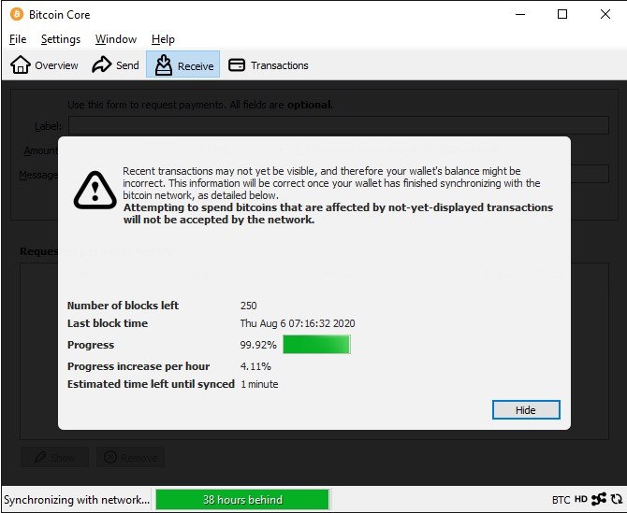The width and height of the screenshot is (627, 513).
Task: Open the Window menu
Action: pyautogui.click(x=116, y=39)
